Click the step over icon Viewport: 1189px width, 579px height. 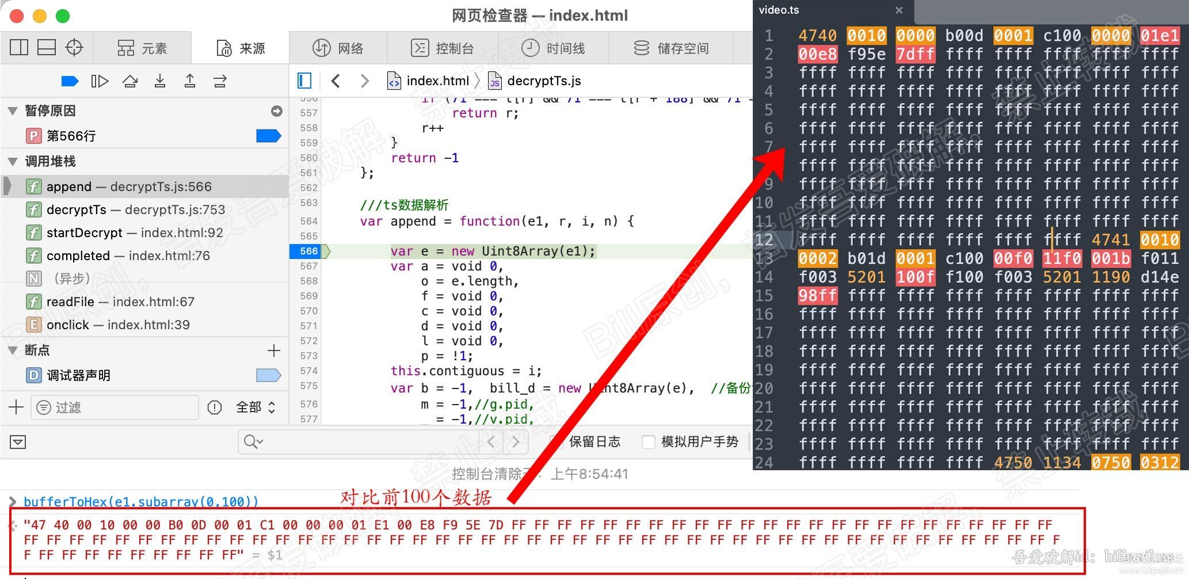coord(131,81)
